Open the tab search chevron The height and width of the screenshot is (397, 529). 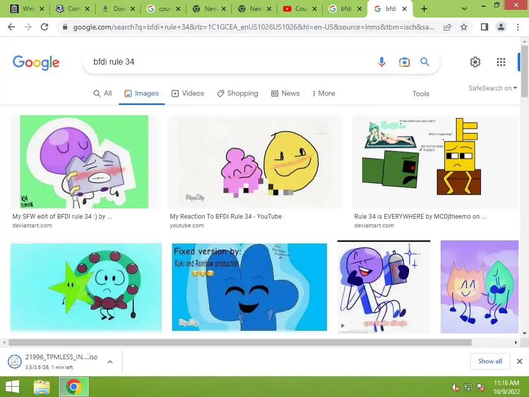[464, 9]
